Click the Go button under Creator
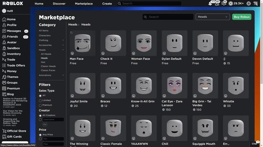Viewport: 263px width, 147px height. (x=45, y=125)
